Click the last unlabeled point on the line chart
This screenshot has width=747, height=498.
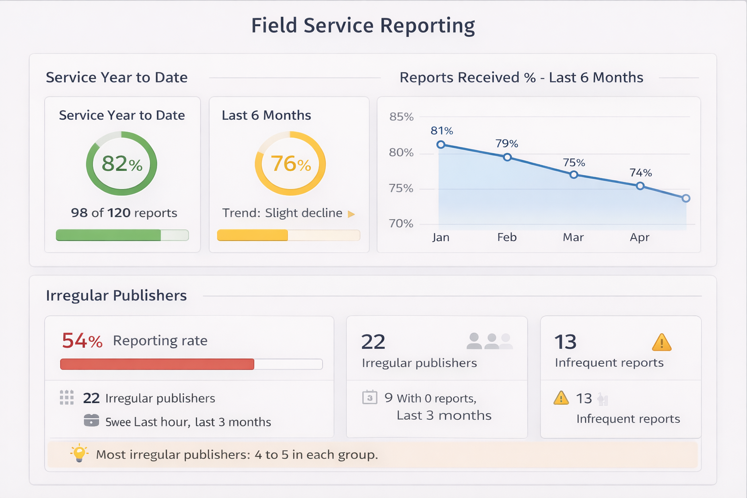click(686, 198)
